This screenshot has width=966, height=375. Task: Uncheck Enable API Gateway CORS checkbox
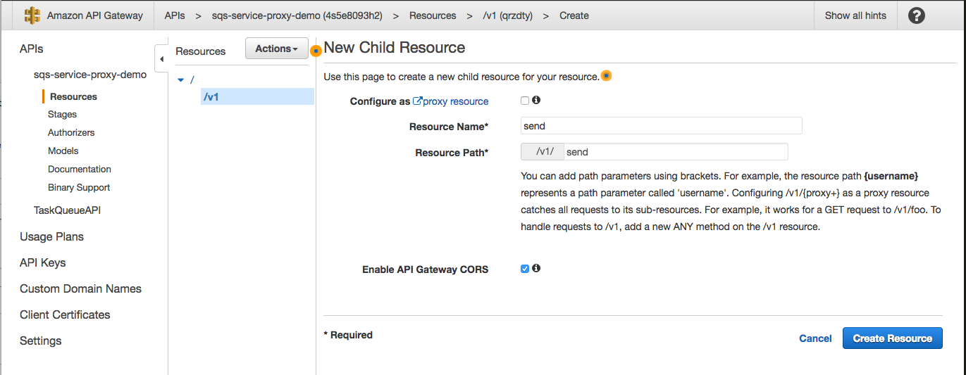pos(525,269)
